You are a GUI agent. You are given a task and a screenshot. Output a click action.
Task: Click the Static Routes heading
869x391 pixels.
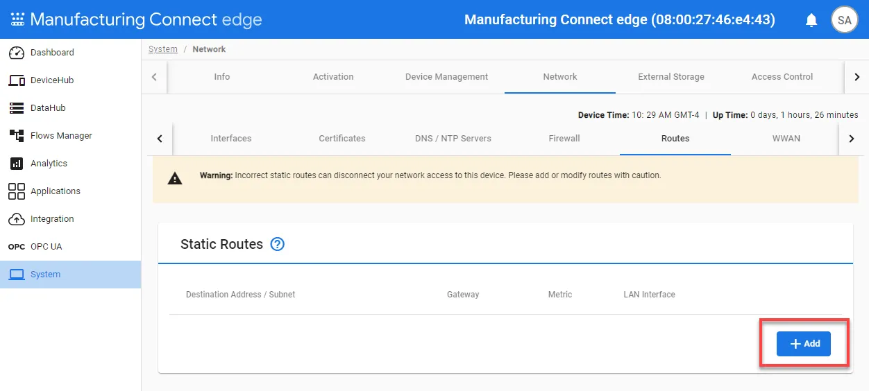221,244
